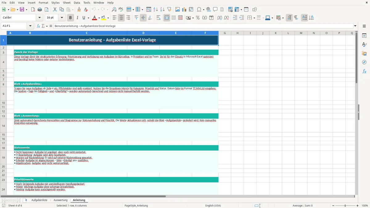Screen dimensions: 370x208
Task: Click the Clone Formatting paintbrush
Action: point(79,10)
